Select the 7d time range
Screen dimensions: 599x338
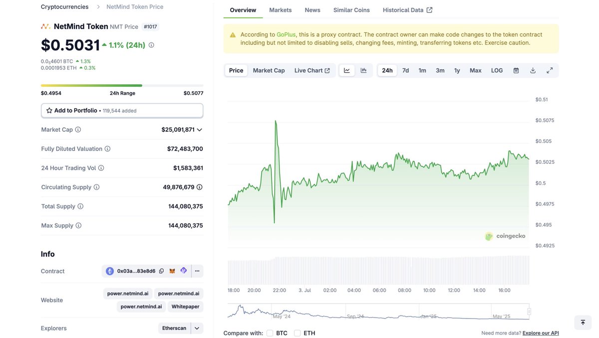(406, 70)
